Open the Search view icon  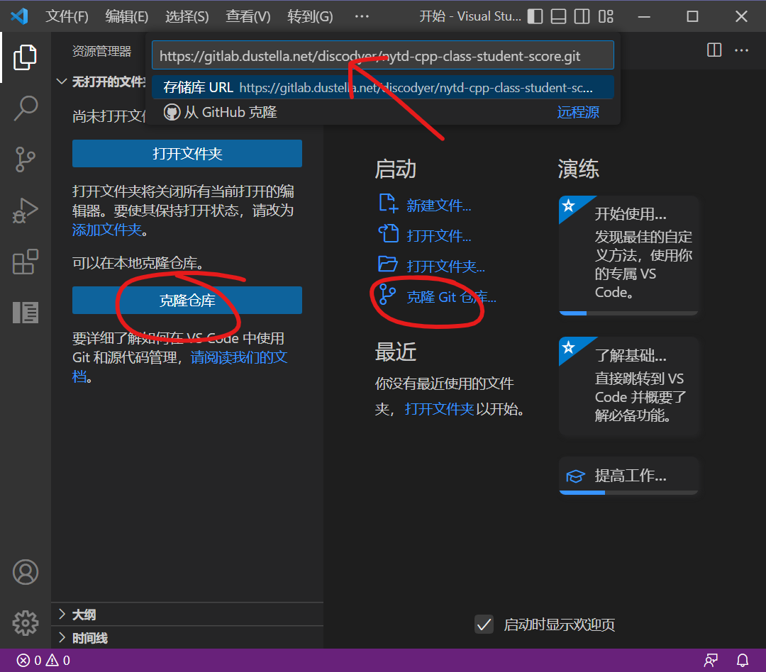tap(25, 108)
